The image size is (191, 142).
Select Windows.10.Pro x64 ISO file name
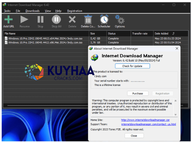pos(45,38)
